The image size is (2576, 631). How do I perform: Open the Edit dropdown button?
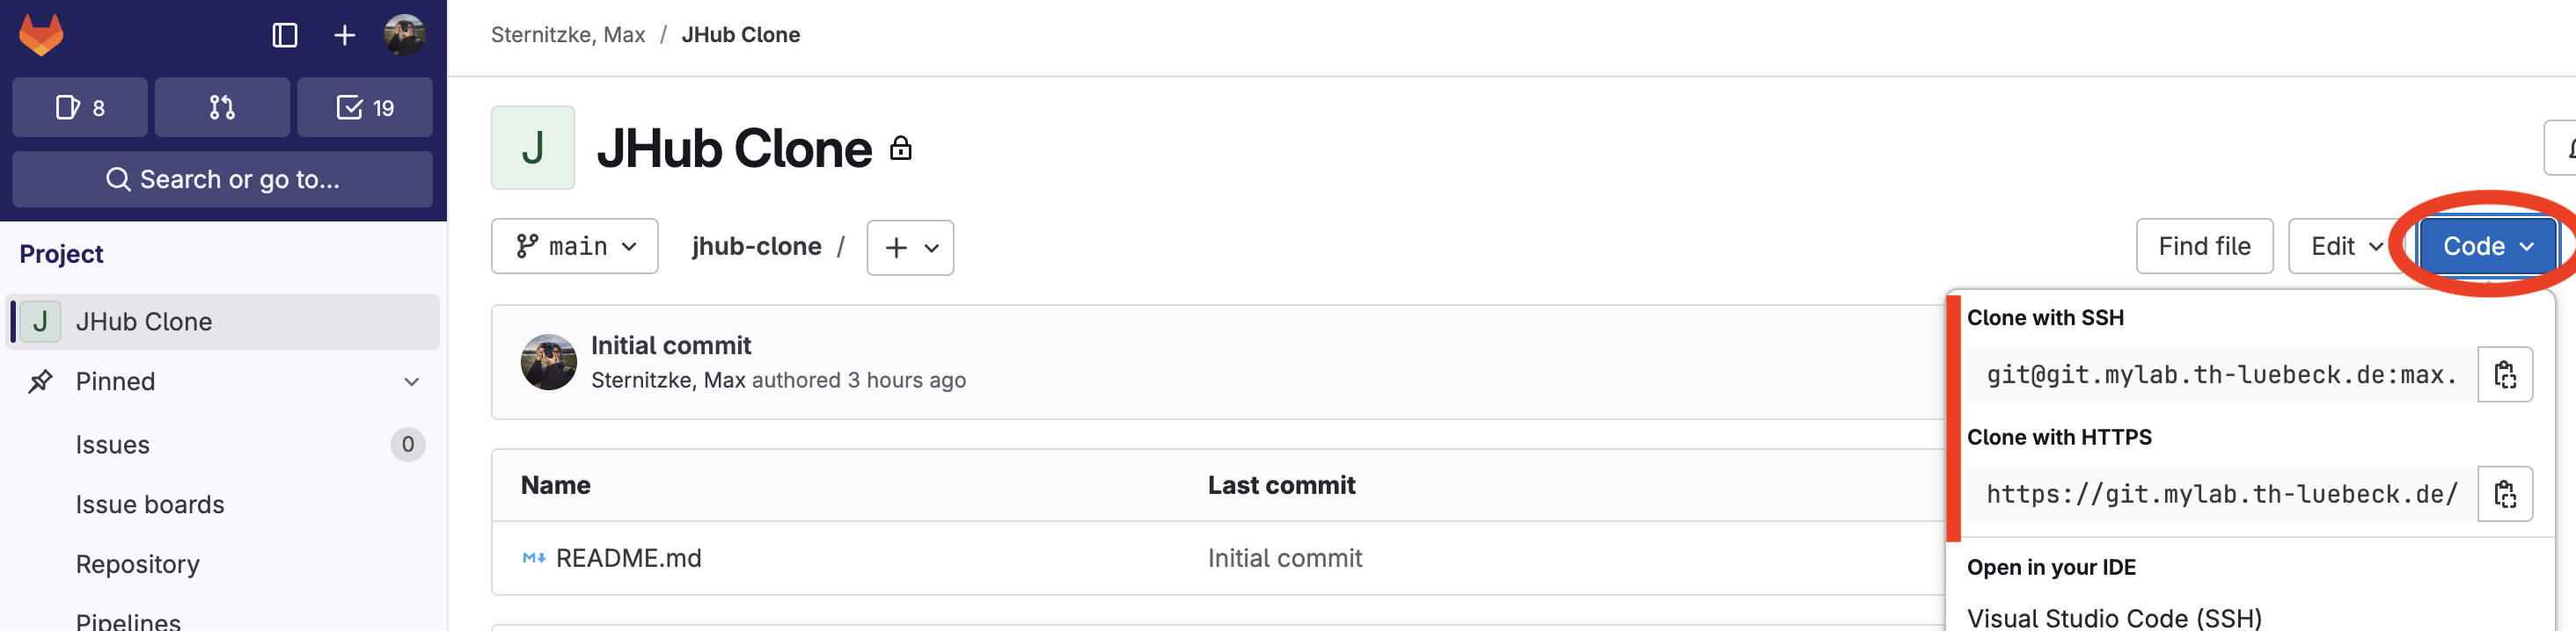click(x=2346, y=247)
